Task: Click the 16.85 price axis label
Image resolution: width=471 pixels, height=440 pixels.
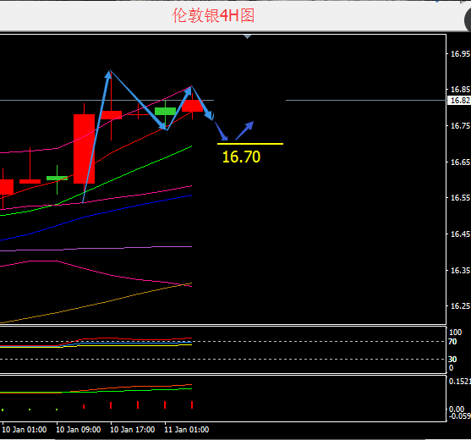Action: (460, 89)
